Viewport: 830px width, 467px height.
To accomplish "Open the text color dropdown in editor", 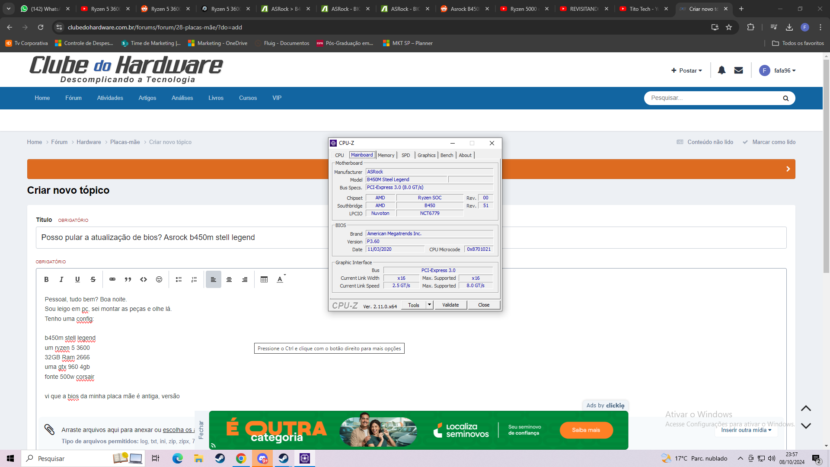I will [x=281, y=279].
